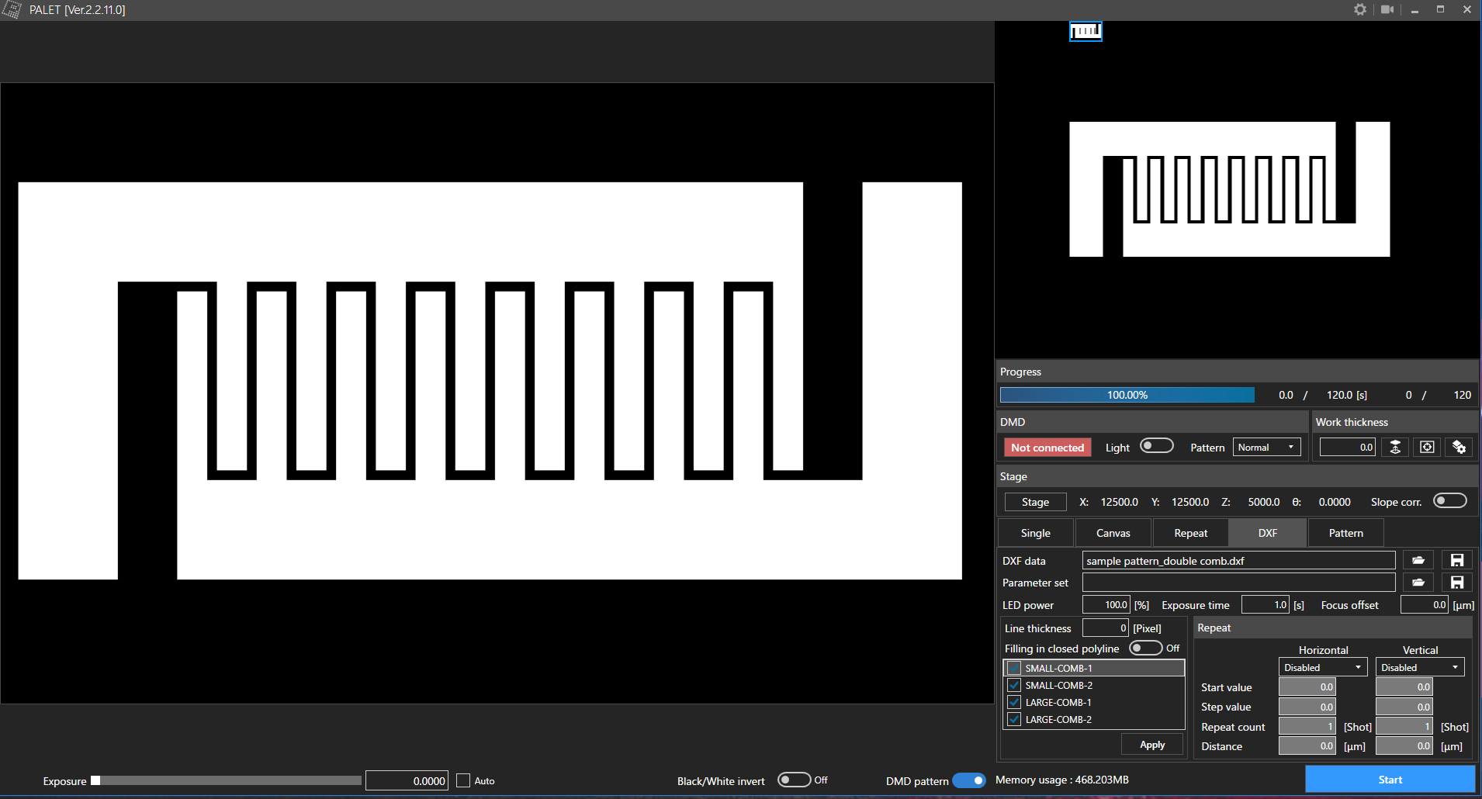Enable the Auto exposure checkbox
Image resolution: width=1482 pixels, height=799 pixels.
(463, 780)
